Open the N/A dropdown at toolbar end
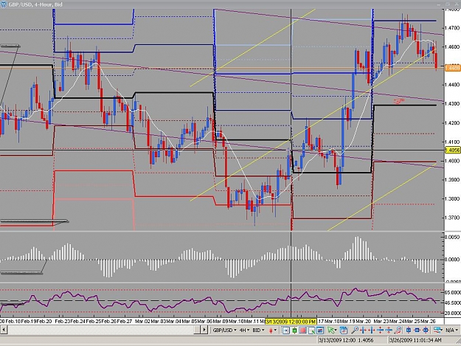 [451, 330]
